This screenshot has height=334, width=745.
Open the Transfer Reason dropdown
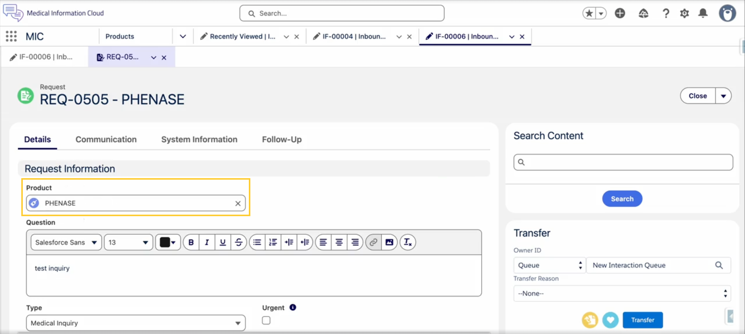622,293
